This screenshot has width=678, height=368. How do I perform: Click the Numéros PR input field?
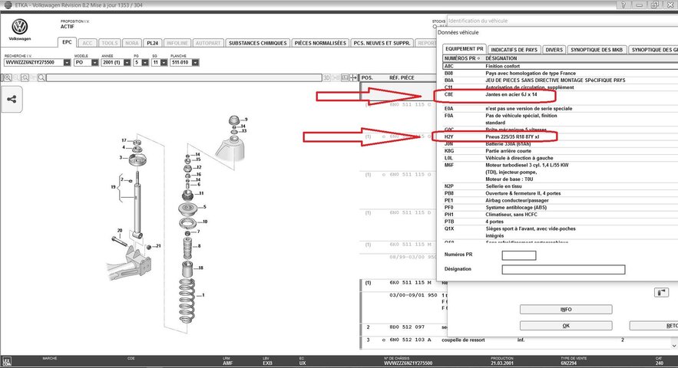pos(518,255)
